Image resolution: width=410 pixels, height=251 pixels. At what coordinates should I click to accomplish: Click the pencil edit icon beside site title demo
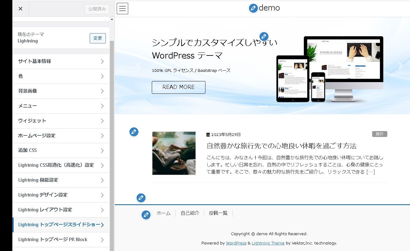click(253, 8)
